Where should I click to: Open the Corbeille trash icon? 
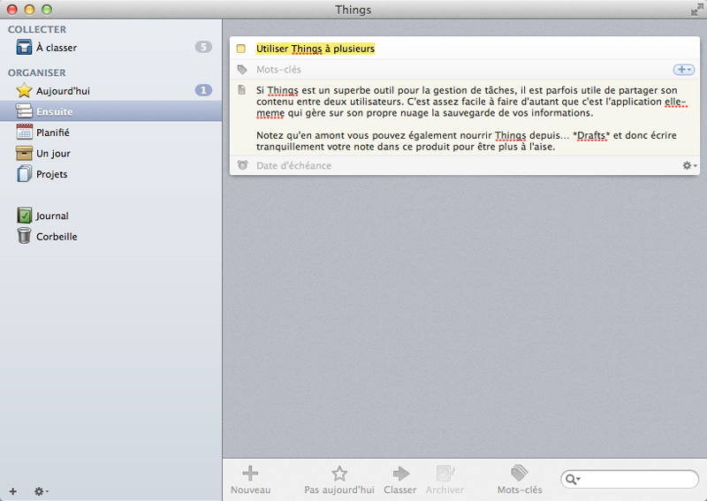[24, 236]
